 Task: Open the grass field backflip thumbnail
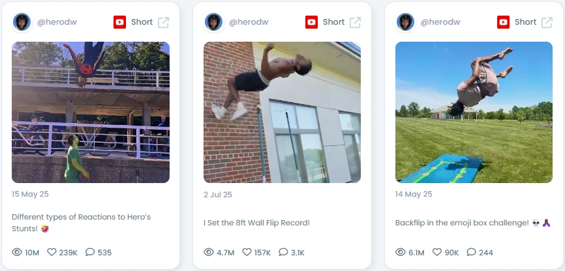474,112
